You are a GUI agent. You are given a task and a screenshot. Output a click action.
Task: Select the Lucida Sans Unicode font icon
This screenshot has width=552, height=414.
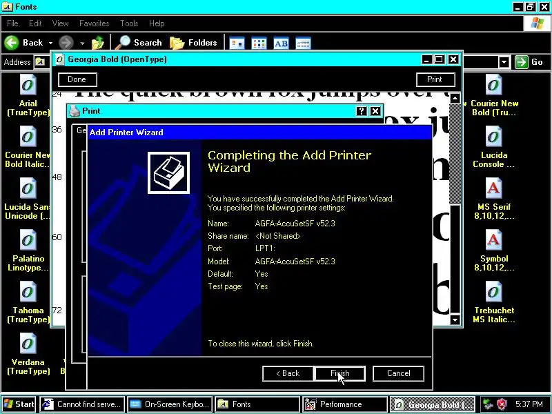(28, 188)
